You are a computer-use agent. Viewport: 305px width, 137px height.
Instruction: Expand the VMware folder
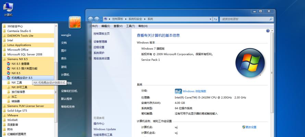pyautogui.click(x=28, y=115)
